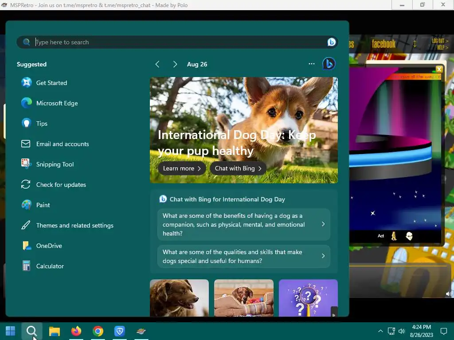This screenshot has width=454, height=340.
Task: Click the taskbar Search magnifier icon
Action: pyautogui.click(x=31, y=331)
